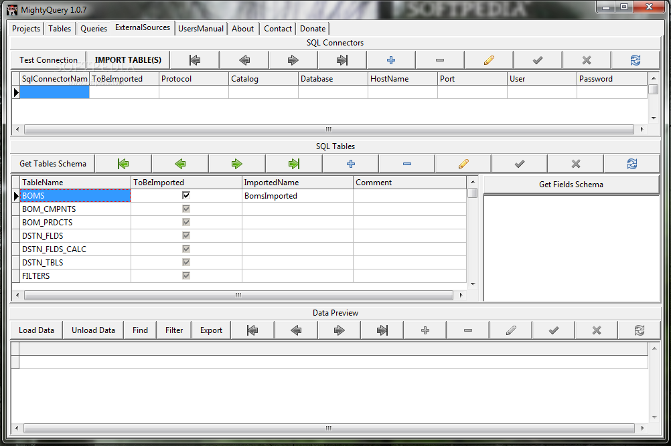Click Find in Data Preview
Viewport: 671px width, 446px height.
point(140,330)
